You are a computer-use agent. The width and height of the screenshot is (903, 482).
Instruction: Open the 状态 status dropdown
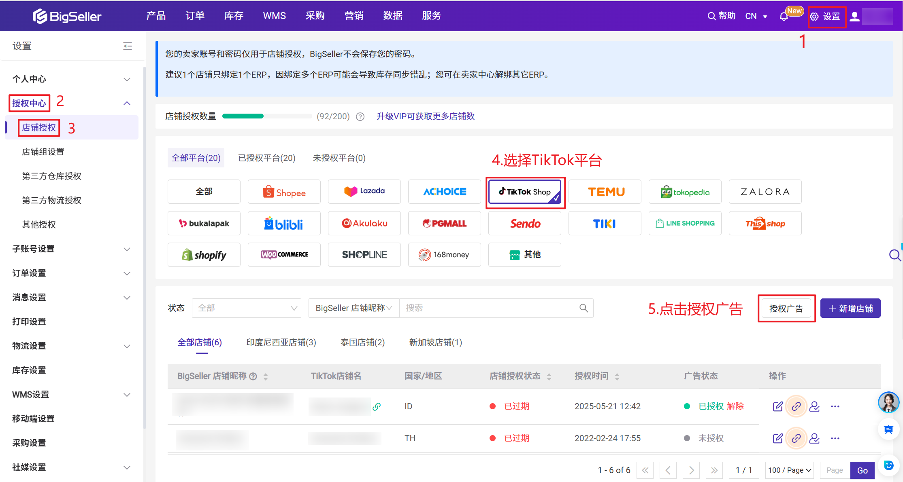click(x=247, y=308)
